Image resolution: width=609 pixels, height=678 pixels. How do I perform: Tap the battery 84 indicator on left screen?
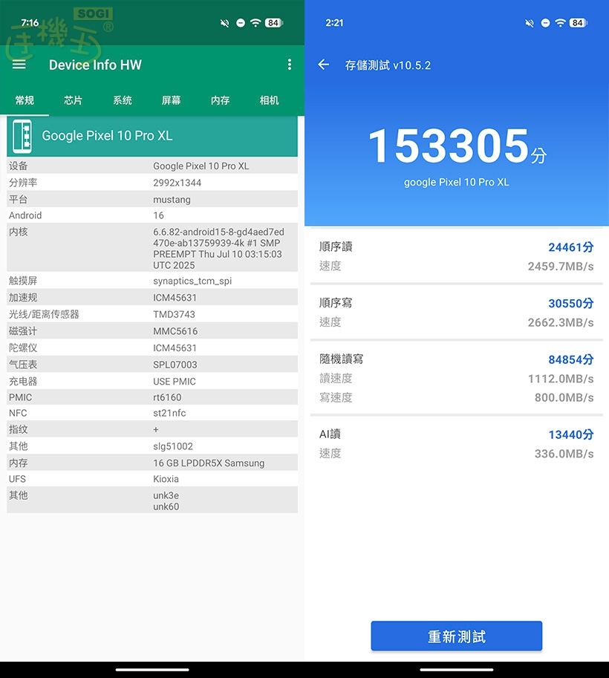point(274,23)
